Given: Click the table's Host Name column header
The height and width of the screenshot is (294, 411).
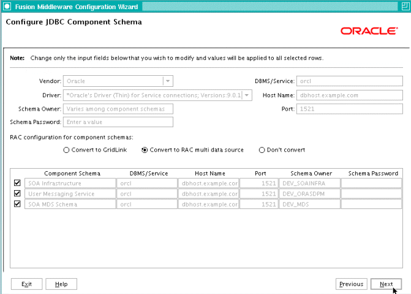Looking at the screenshot, I should pyautogui.click(x=210, y=174).
